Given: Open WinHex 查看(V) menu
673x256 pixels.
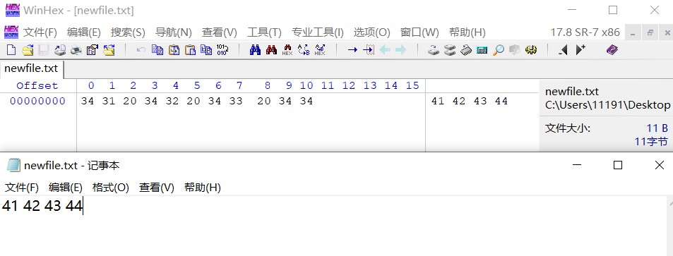Looking at the screenshot, I should point(220,32).
